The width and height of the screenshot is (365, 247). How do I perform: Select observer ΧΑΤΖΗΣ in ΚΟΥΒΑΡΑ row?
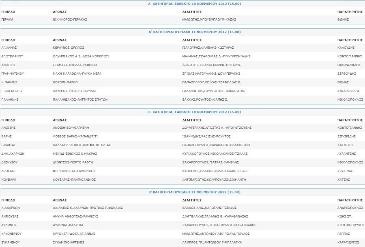click(344, 180)
